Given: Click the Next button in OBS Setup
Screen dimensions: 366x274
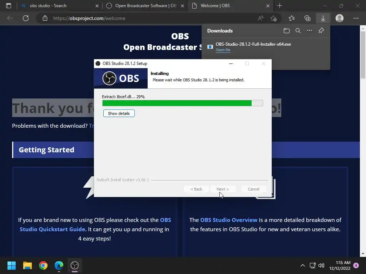Looking at the screenshot, I should tap(223, 189).
